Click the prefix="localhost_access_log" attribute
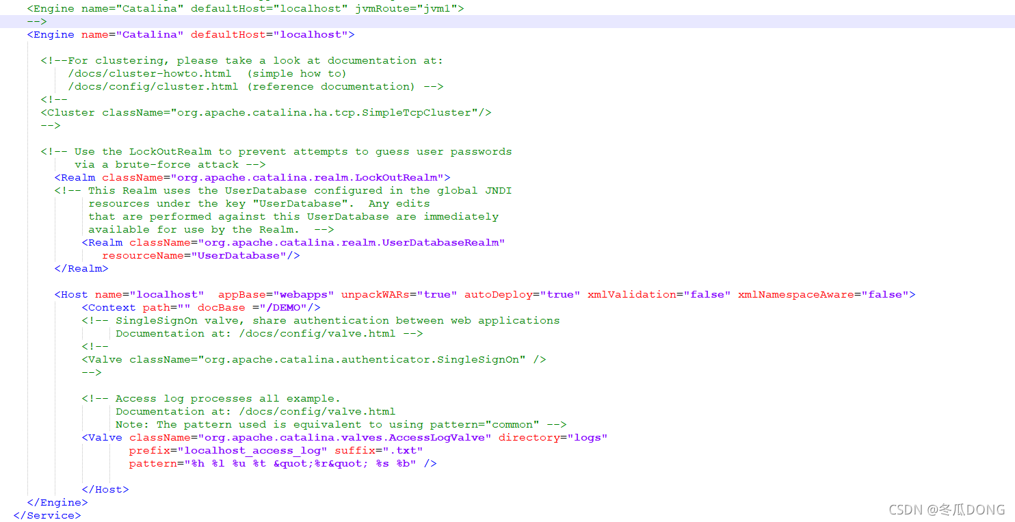 pos(228,450)
